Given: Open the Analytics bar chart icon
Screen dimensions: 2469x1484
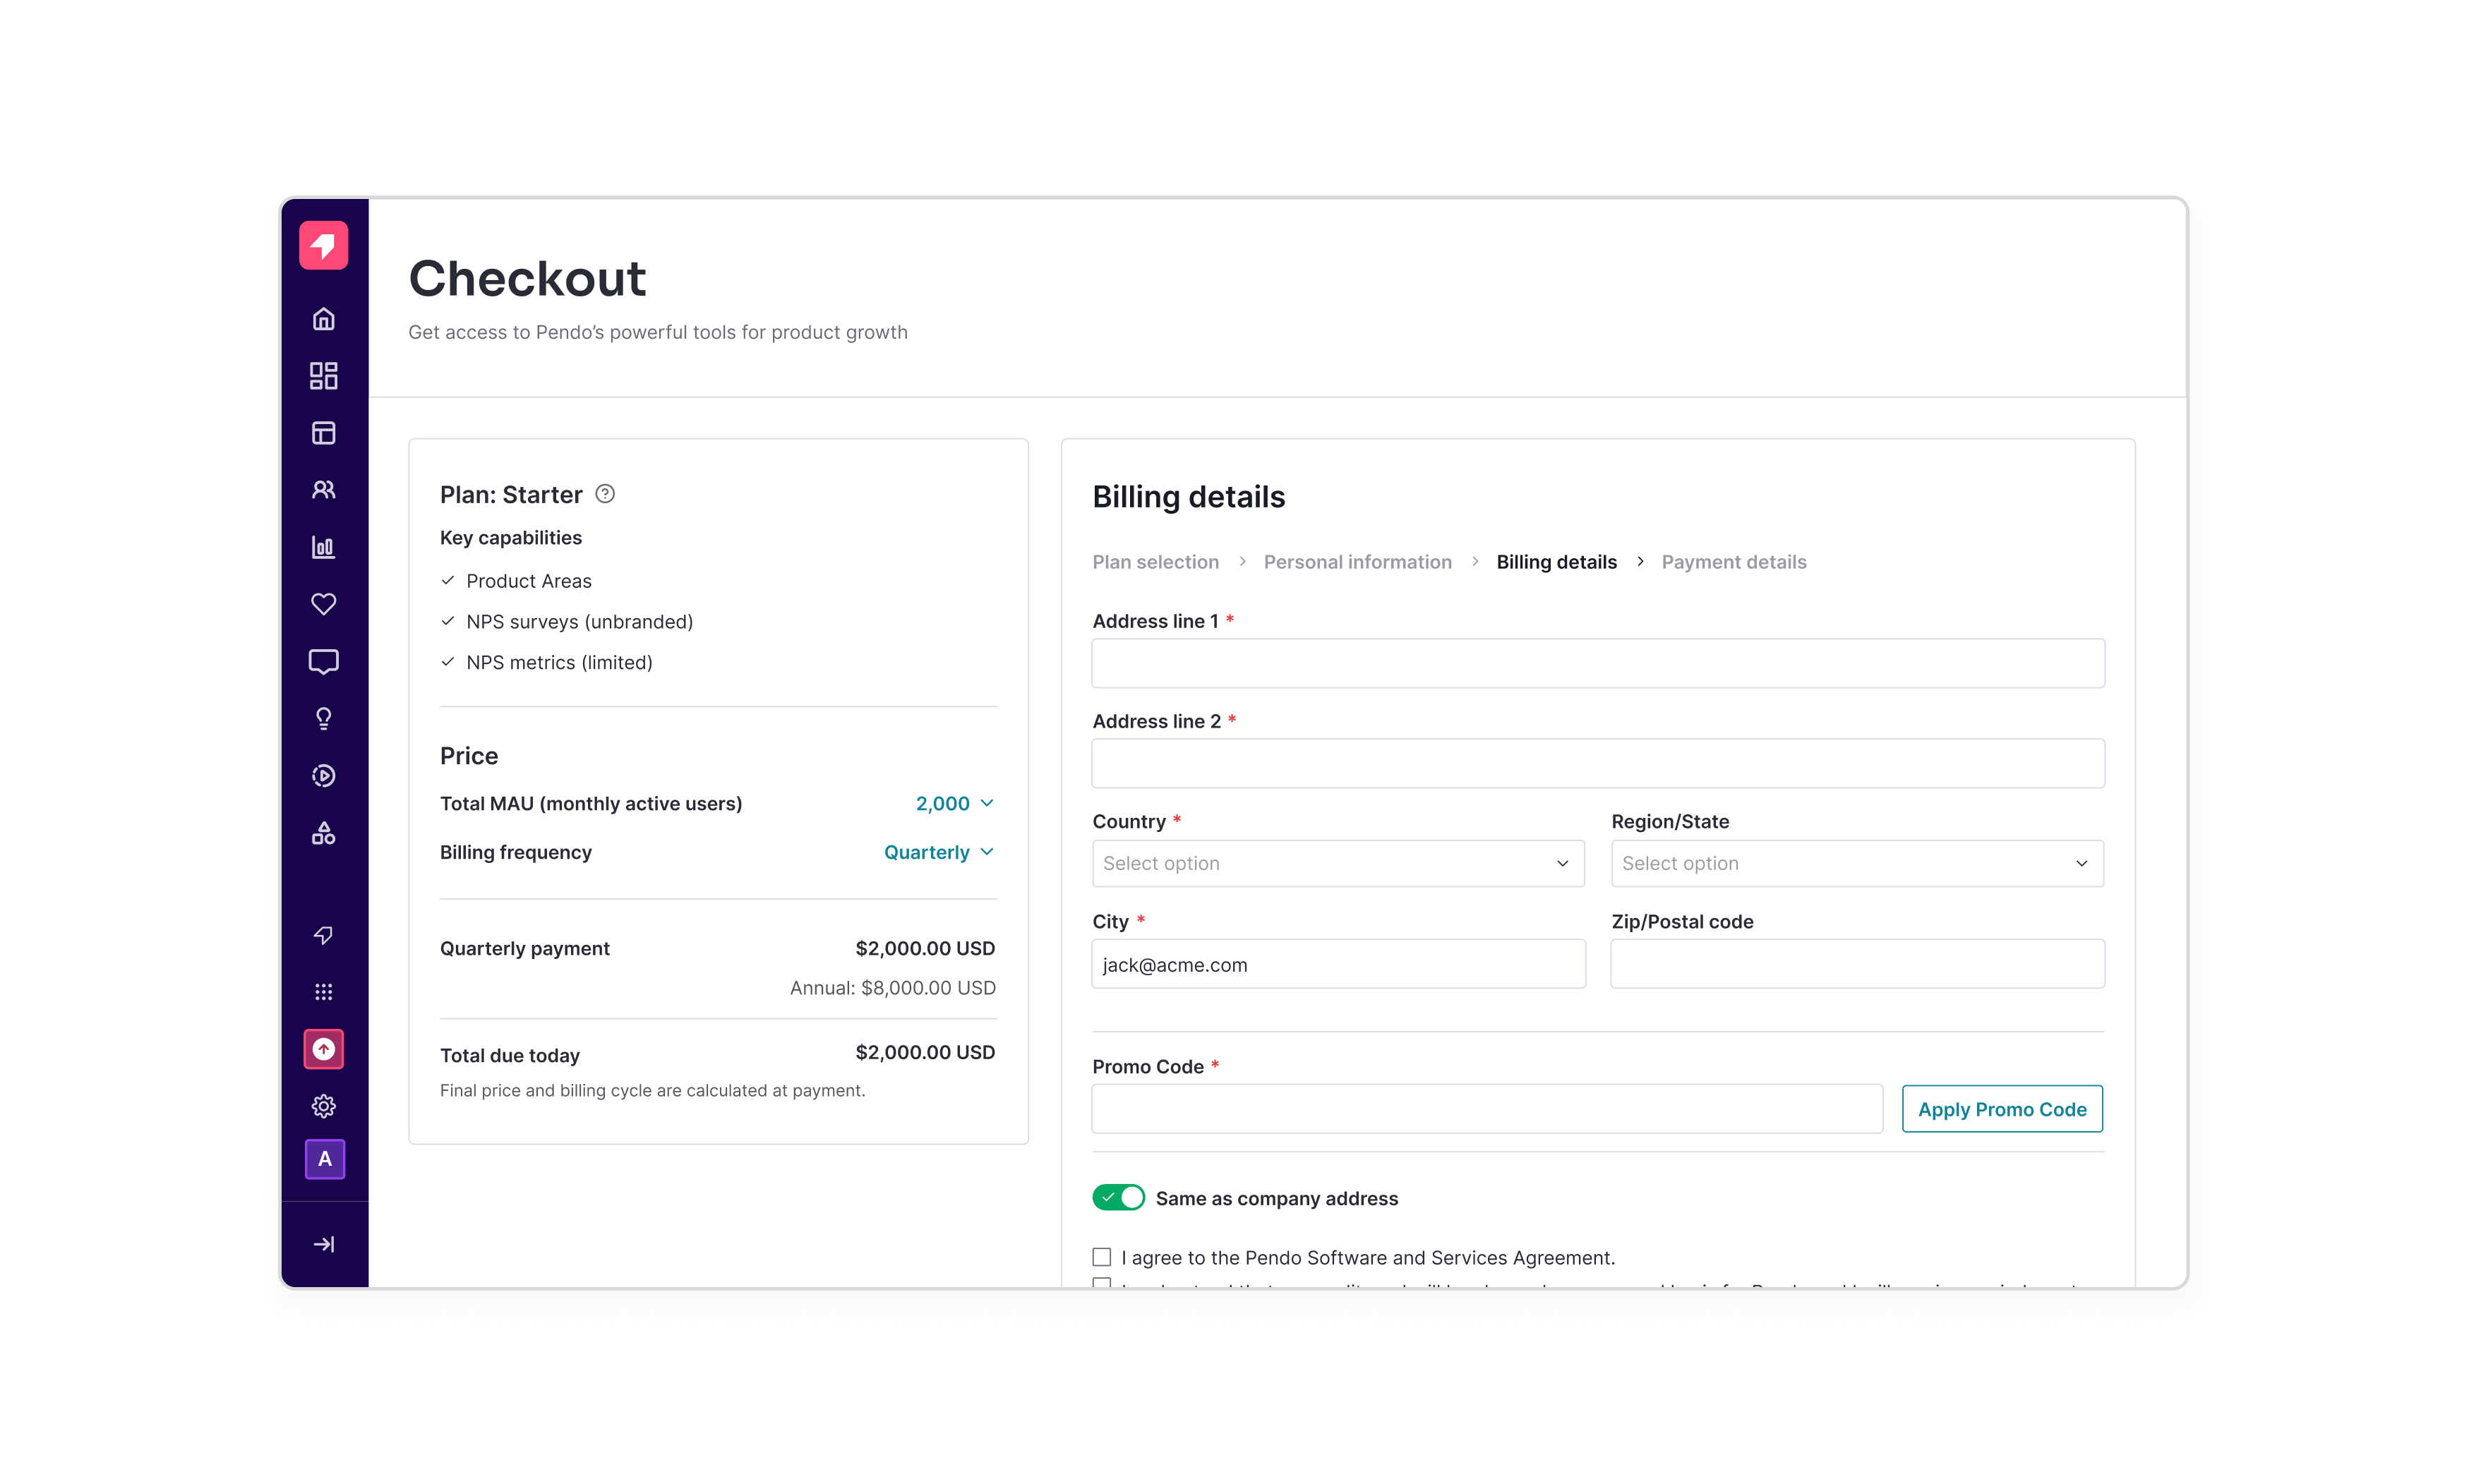Looking at the screenshot, I should tap(323, 547).
